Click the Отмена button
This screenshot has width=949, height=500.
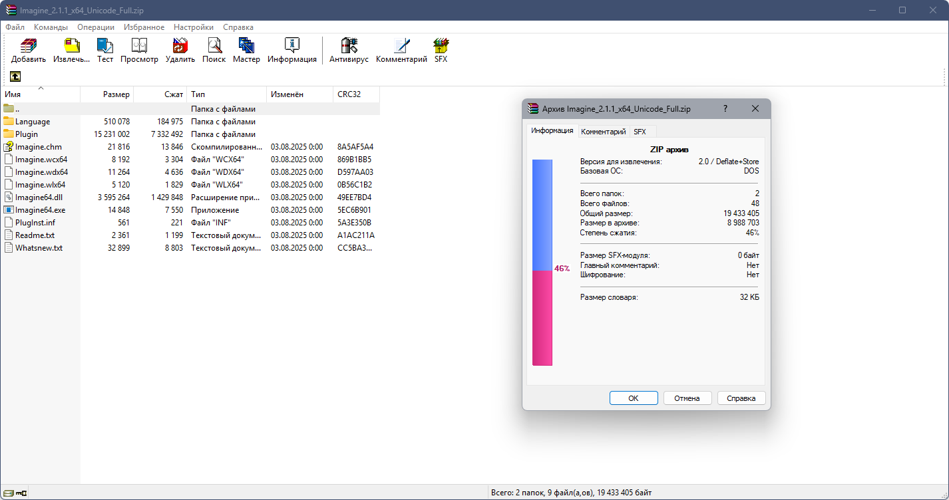[687, 398]
